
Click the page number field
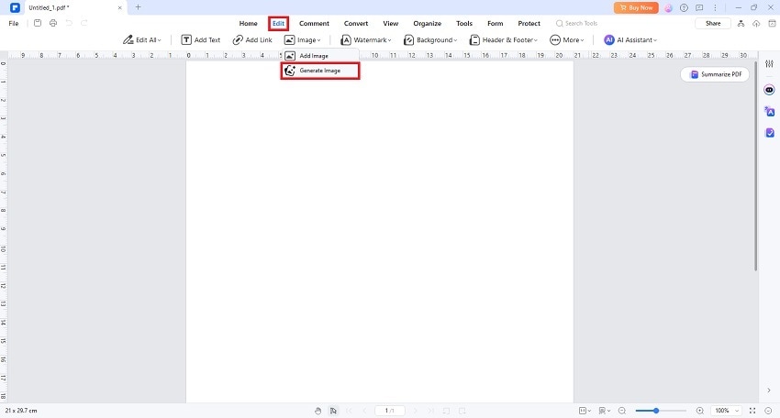coord(389,411)
